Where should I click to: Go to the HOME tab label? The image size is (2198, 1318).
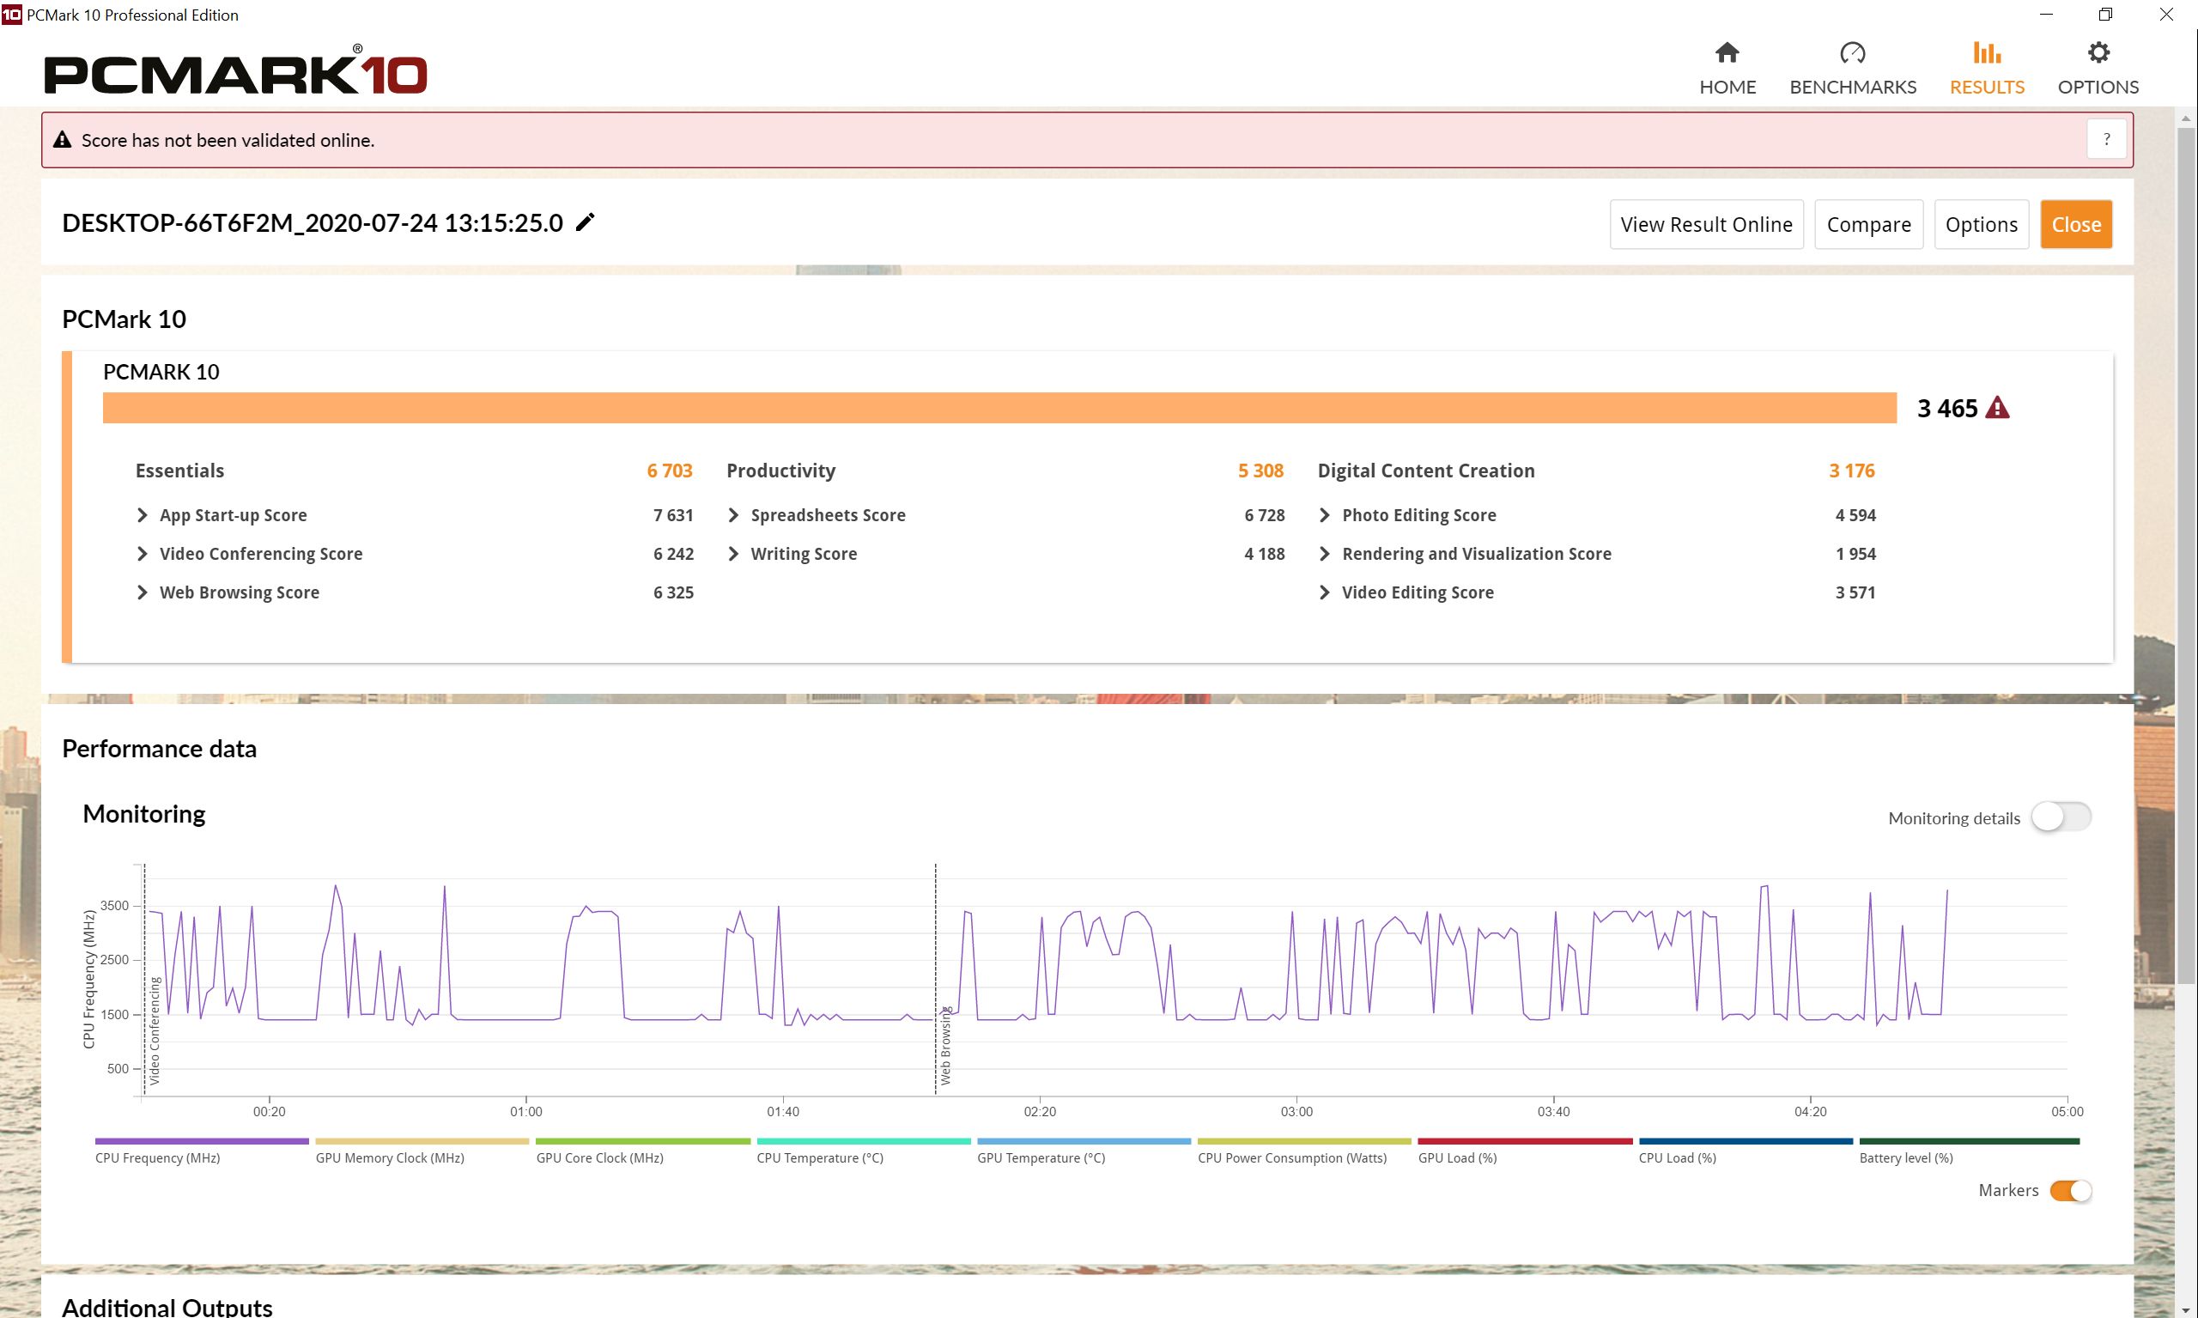1727,87
